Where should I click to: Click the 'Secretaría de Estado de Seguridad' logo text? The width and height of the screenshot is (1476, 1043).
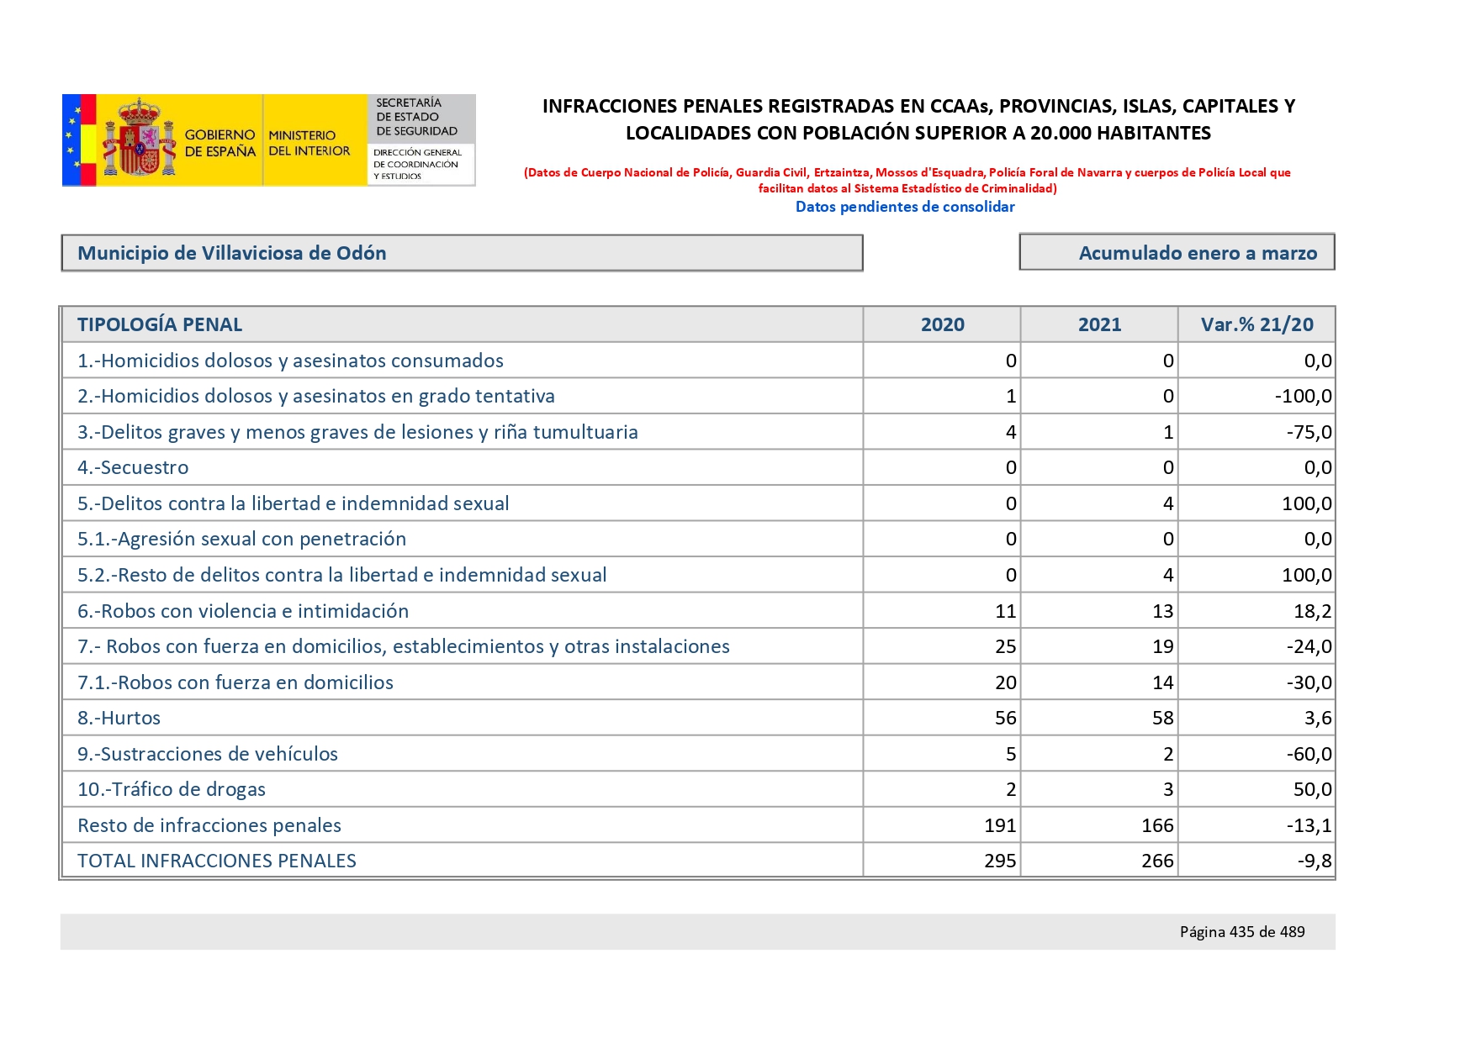tap(416, 117)
